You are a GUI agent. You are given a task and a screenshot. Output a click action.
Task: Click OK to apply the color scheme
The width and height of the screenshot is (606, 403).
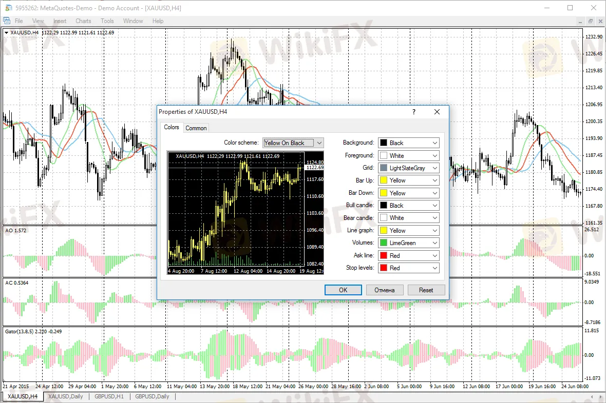(343, 290)
